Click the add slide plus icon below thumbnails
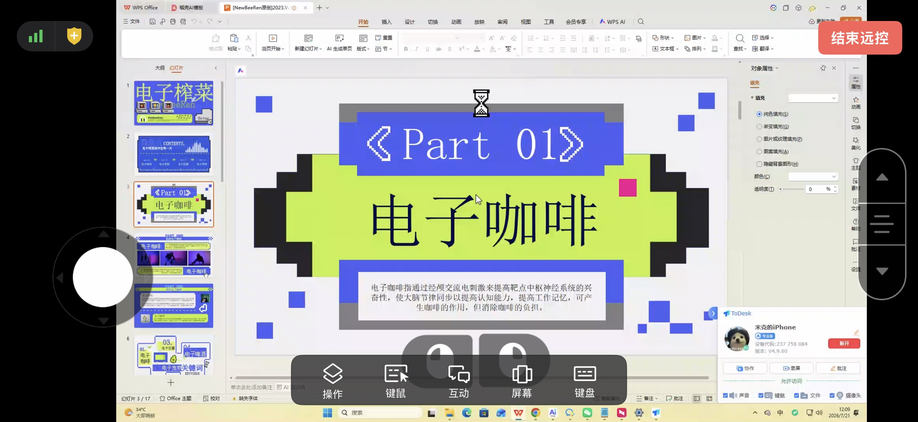Screen dimensions: 918x422 point(171,382)
